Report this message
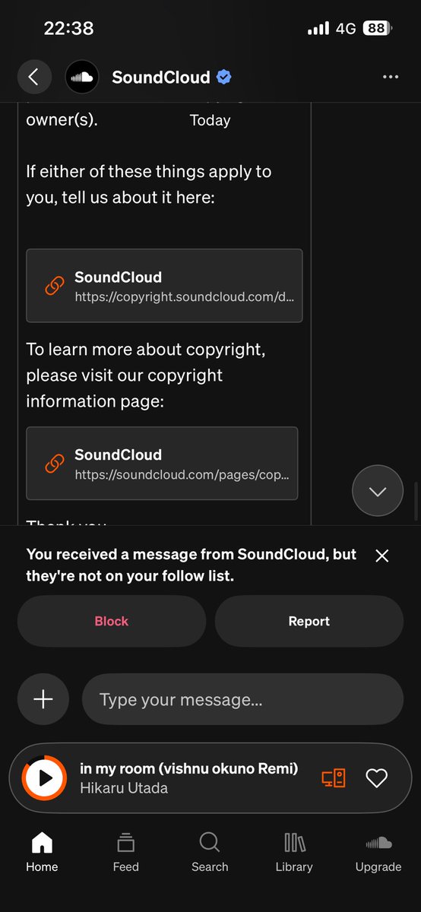 [309, 621]
